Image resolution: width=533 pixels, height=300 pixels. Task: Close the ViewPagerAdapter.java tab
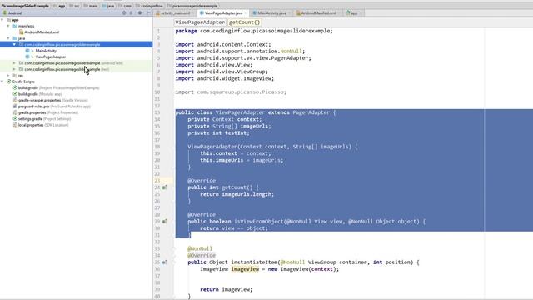pos(246,13)
